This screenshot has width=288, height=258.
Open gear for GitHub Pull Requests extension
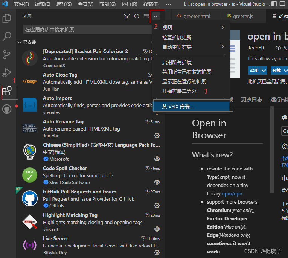click(157, 206)
